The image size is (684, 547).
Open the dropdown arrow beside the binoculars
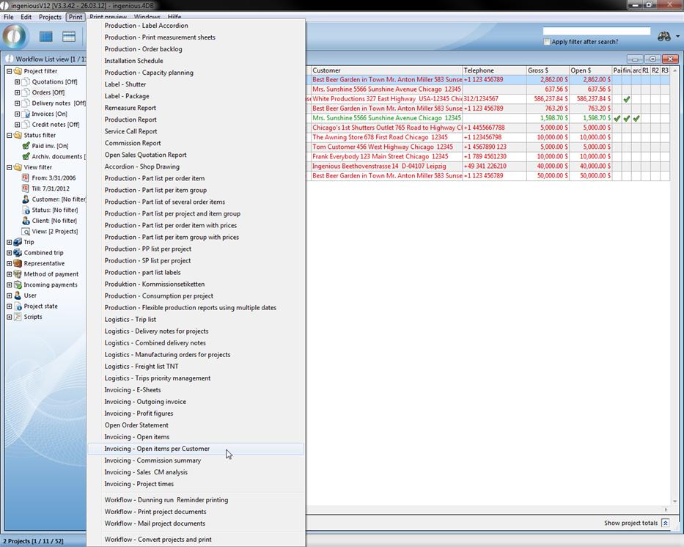click(x=677, y=37)
